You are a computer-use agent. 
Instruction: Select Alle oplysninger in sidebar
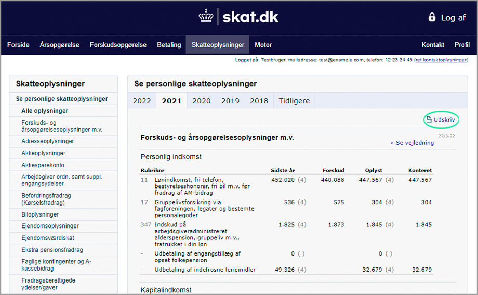tap(45, 111)
